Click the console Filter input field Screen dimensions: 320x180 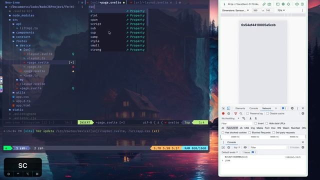[268, 147]
